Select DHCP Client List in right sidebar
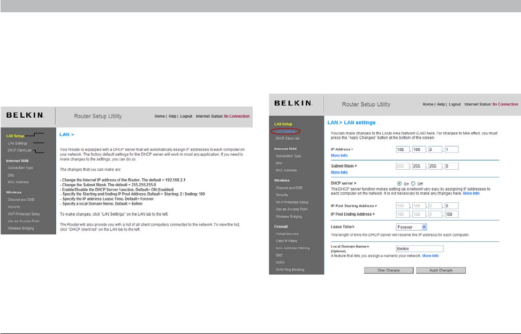The width and height of the screenshot is (521, 334). (288, 139)
